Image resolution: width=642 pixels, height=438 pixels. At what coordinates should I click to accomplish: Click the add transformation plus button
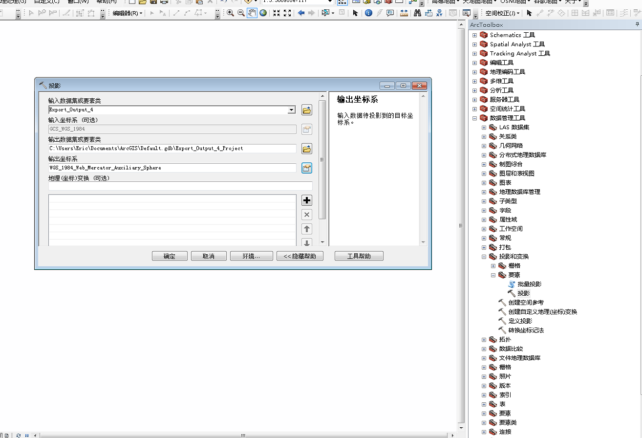(x=306, y=200)
